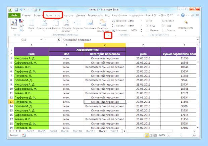Open Undo history dropdown arrow
This screenshot has height=146, width=208.
pyautogui.click(x=24, y=10)
